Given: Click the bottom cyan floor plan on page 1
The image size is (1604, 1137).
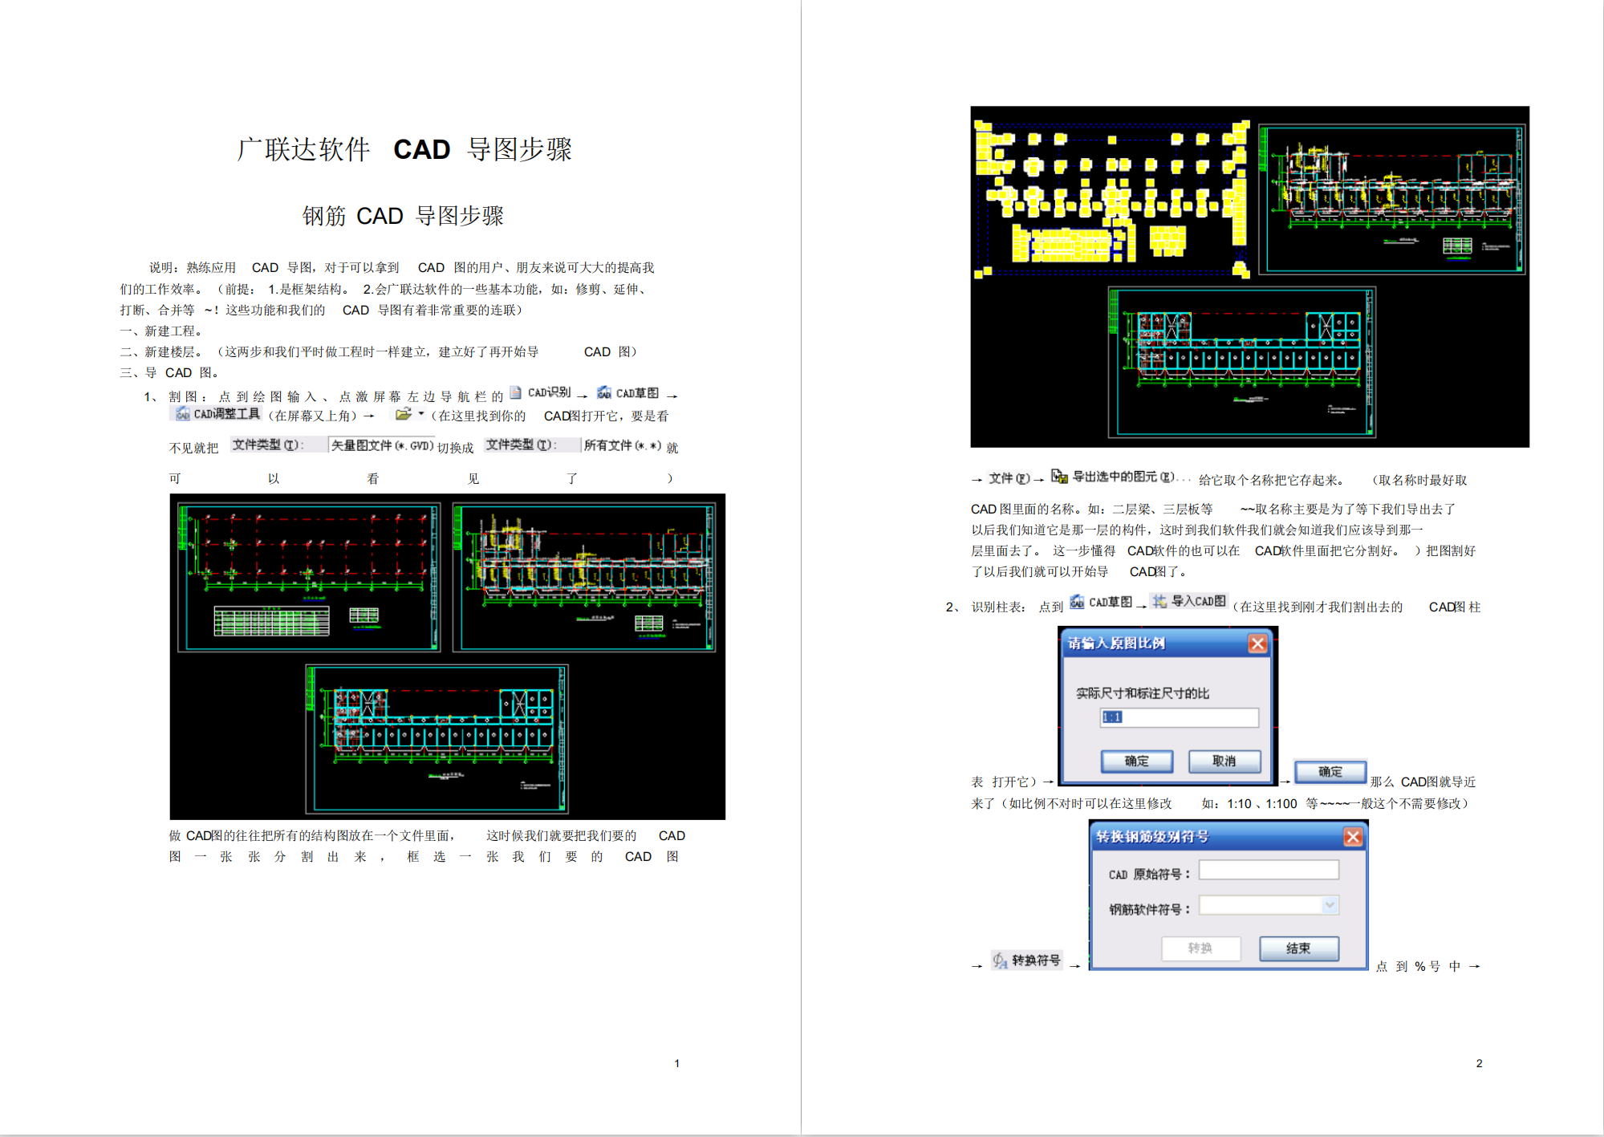Looking at the screenshot, I should click(x=437, y=738).
